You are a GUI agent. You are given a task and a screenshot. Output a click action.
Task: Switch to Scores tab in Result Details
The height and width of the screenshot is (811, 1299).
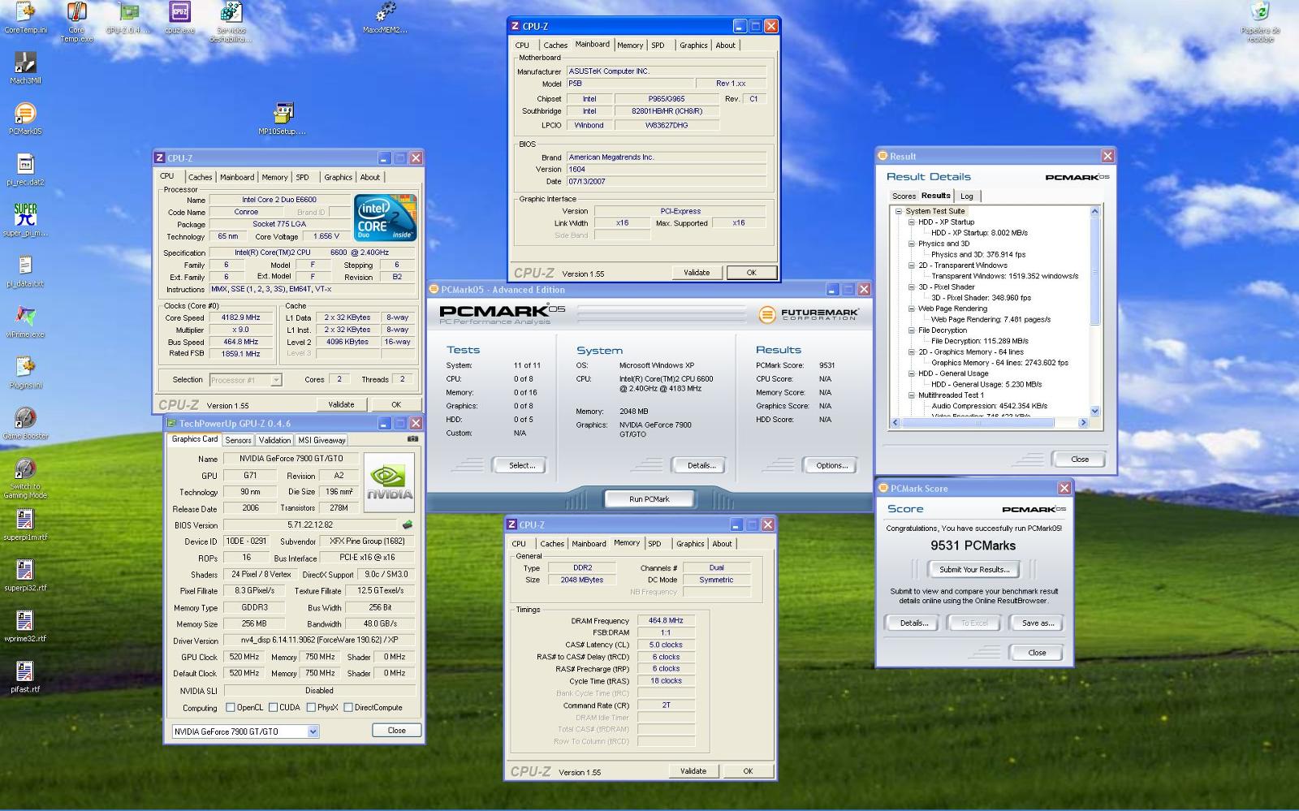(x=904, y=196)
